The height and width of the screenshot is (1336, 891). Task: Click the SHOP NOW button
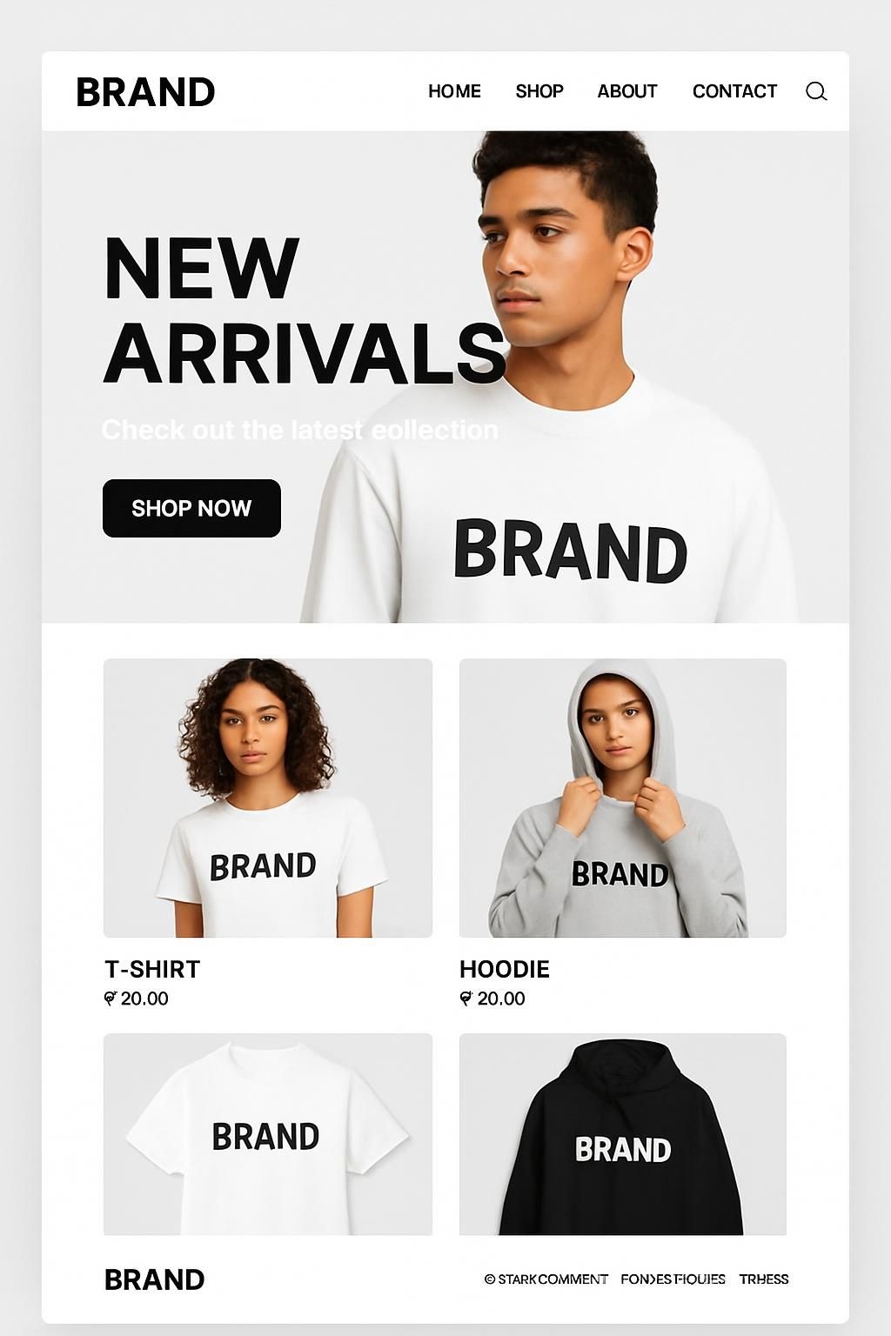(x=191, y=508)
